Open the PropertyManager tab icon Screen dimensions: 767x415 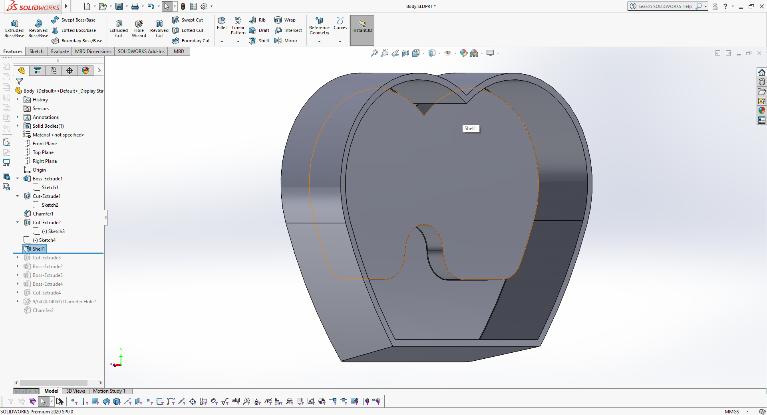(x=38, y=71)
